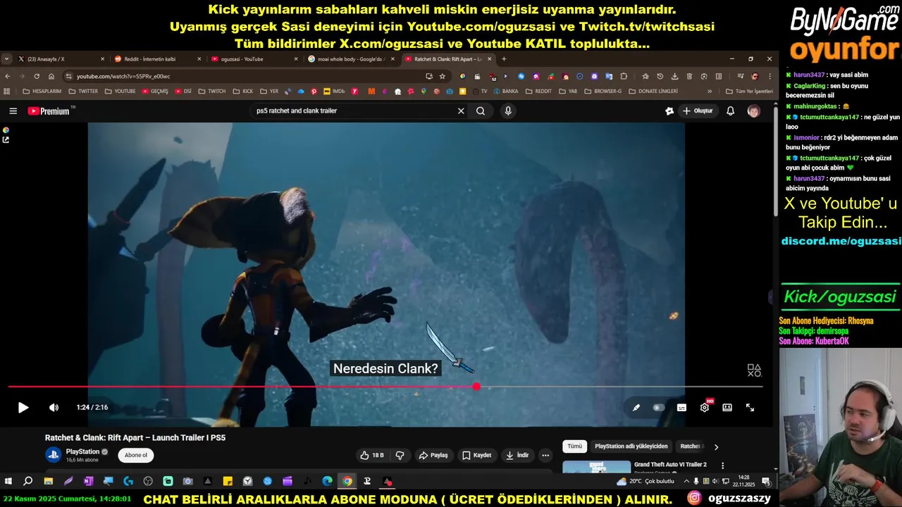Open the tab search dropdown arrow

[x=6, y=59]
